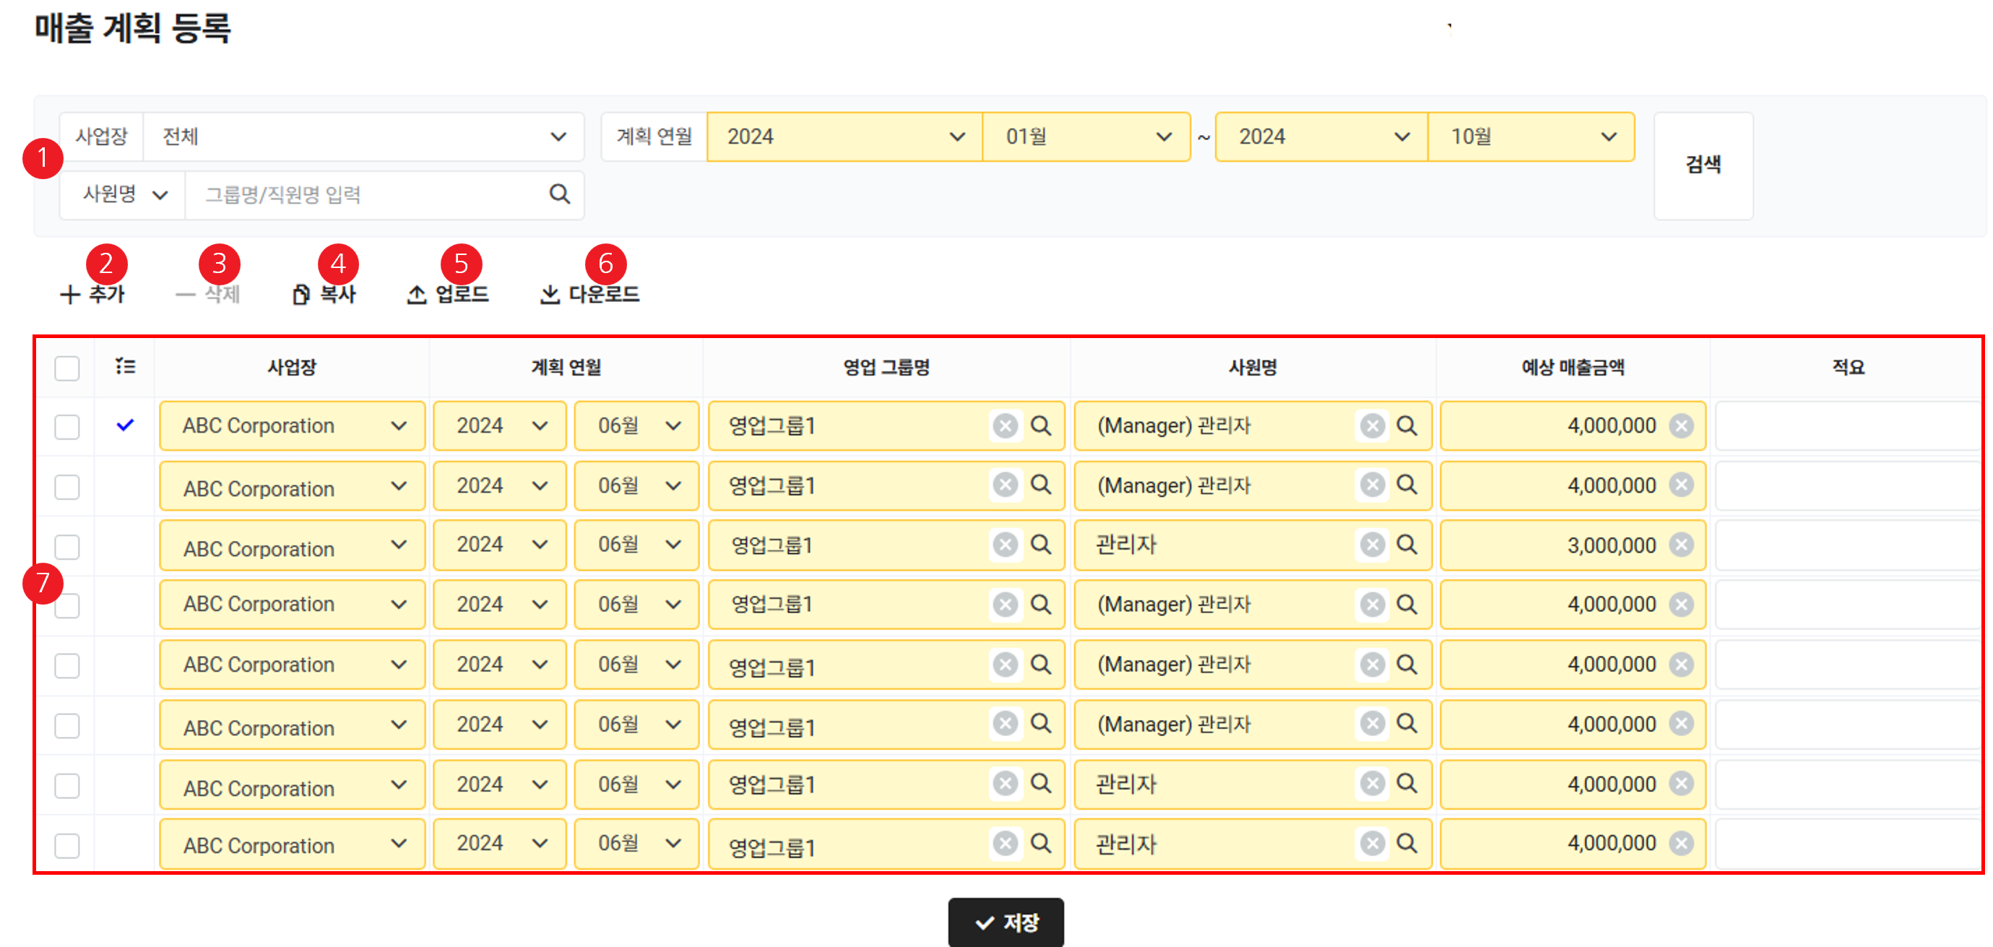The height and width of the screenshot is (947, 1993).
Task: Open ABC Corporation dropdown in the second row
Action: [292, 487]
